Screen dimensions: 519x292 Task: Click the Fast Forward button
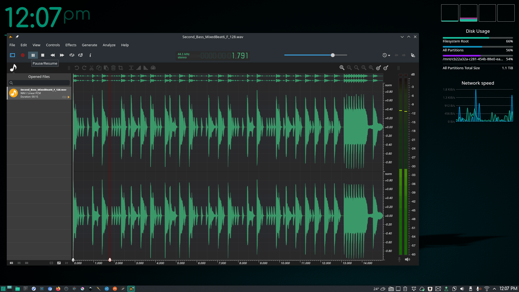pyautogui.click(x=62, y=55)
